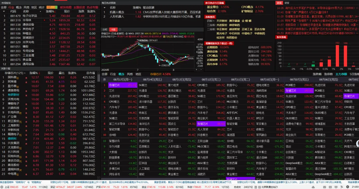Image resolution: width=359 pixels, height=189 pixels.
Task: Switch to the 新闻 tab
Action: point(279,3)
